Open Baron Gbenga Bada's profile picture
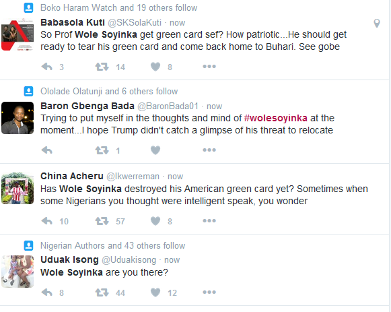 17,118
